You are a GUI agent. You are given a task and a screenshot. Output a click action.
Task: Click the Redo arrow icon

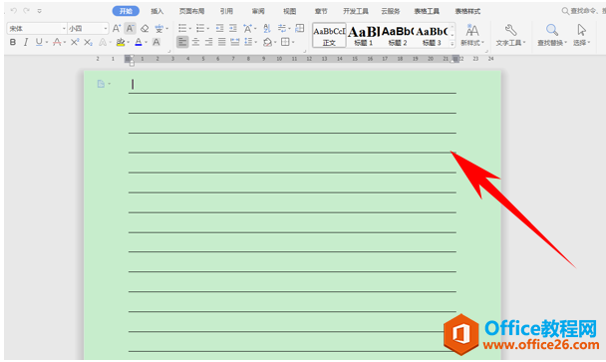click(x=26, y=10)
